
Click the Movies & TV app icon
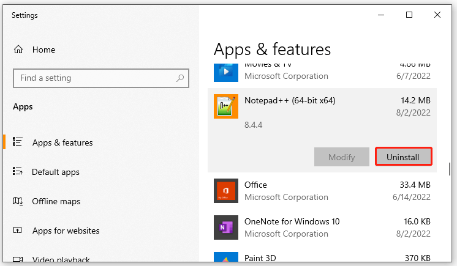coord(226,73)
